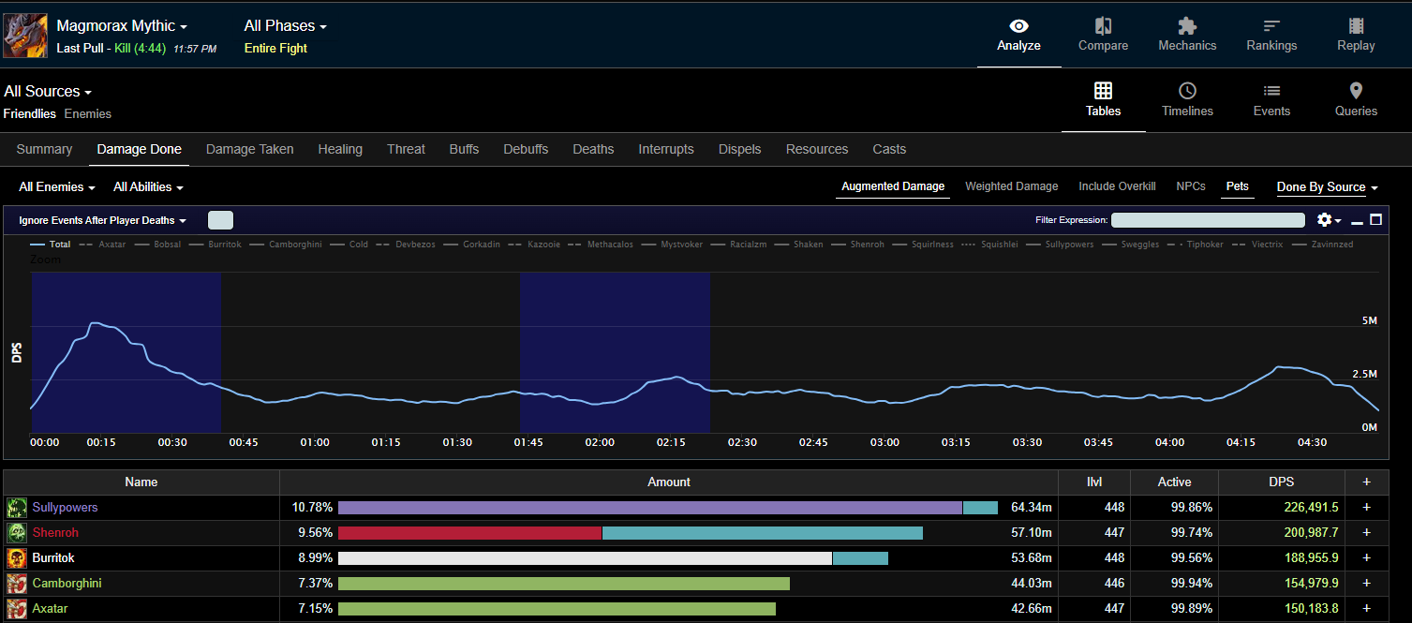
Task: Open the Analyze view
Action: 1018,35
